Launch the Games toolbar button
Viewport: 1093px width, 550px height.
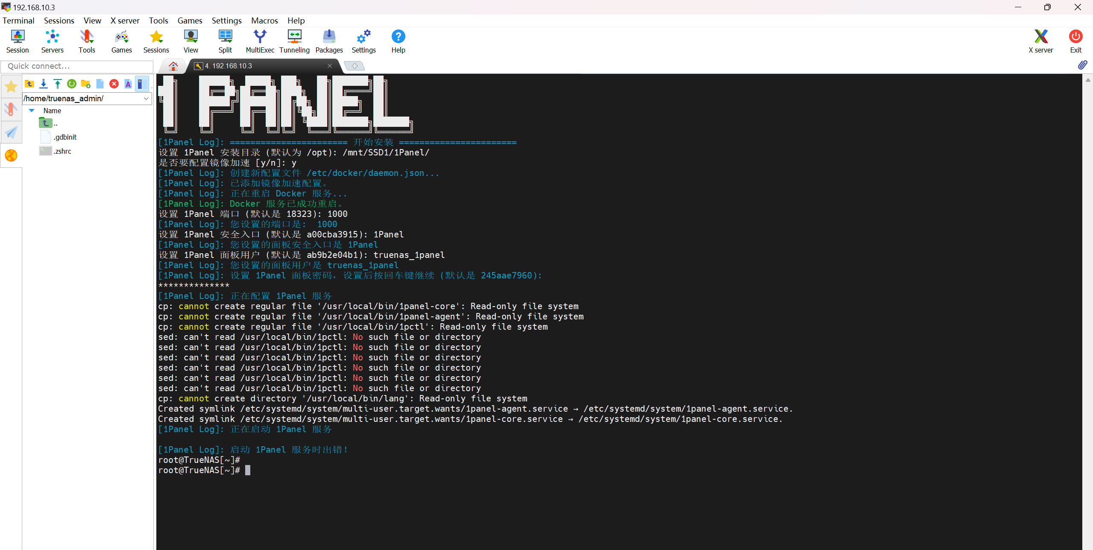click(122, 41)
